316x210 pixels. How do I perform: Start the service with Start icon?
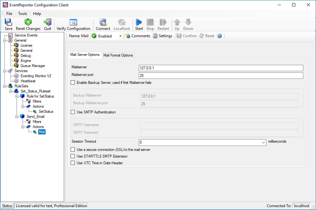point(139,24)
